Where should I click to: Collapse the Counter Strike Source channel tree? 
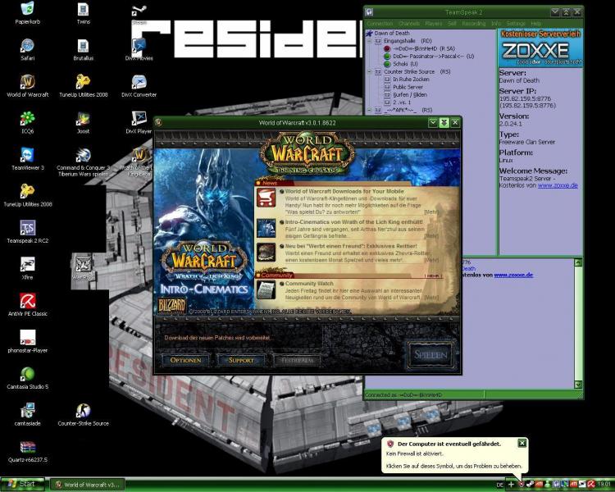(x=369, y=72)
